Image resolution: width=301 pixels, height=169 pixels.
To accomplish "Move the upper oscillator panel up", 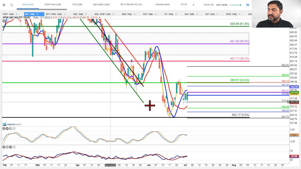I will tap(10, 128).
